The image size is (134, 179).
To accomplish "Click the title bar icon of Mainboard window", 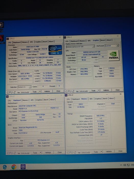I will pos(7,96).
